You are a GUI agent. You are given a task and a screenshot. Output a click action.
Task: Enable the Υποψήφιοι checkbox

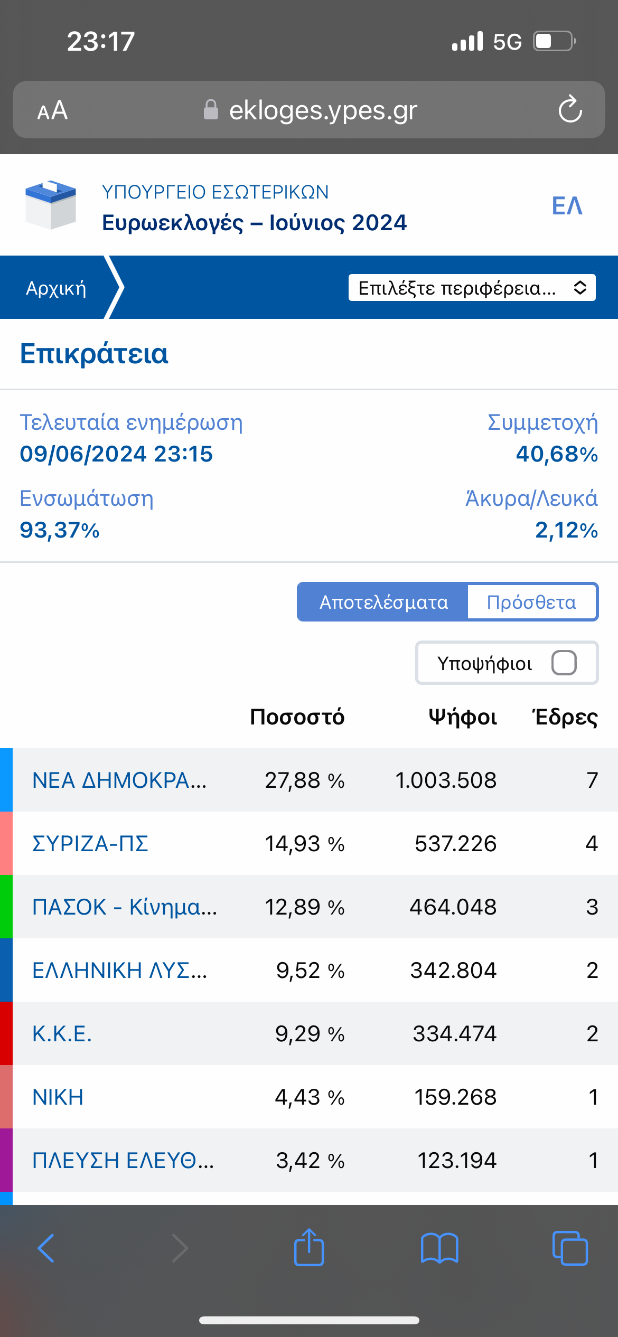(564, 663)
